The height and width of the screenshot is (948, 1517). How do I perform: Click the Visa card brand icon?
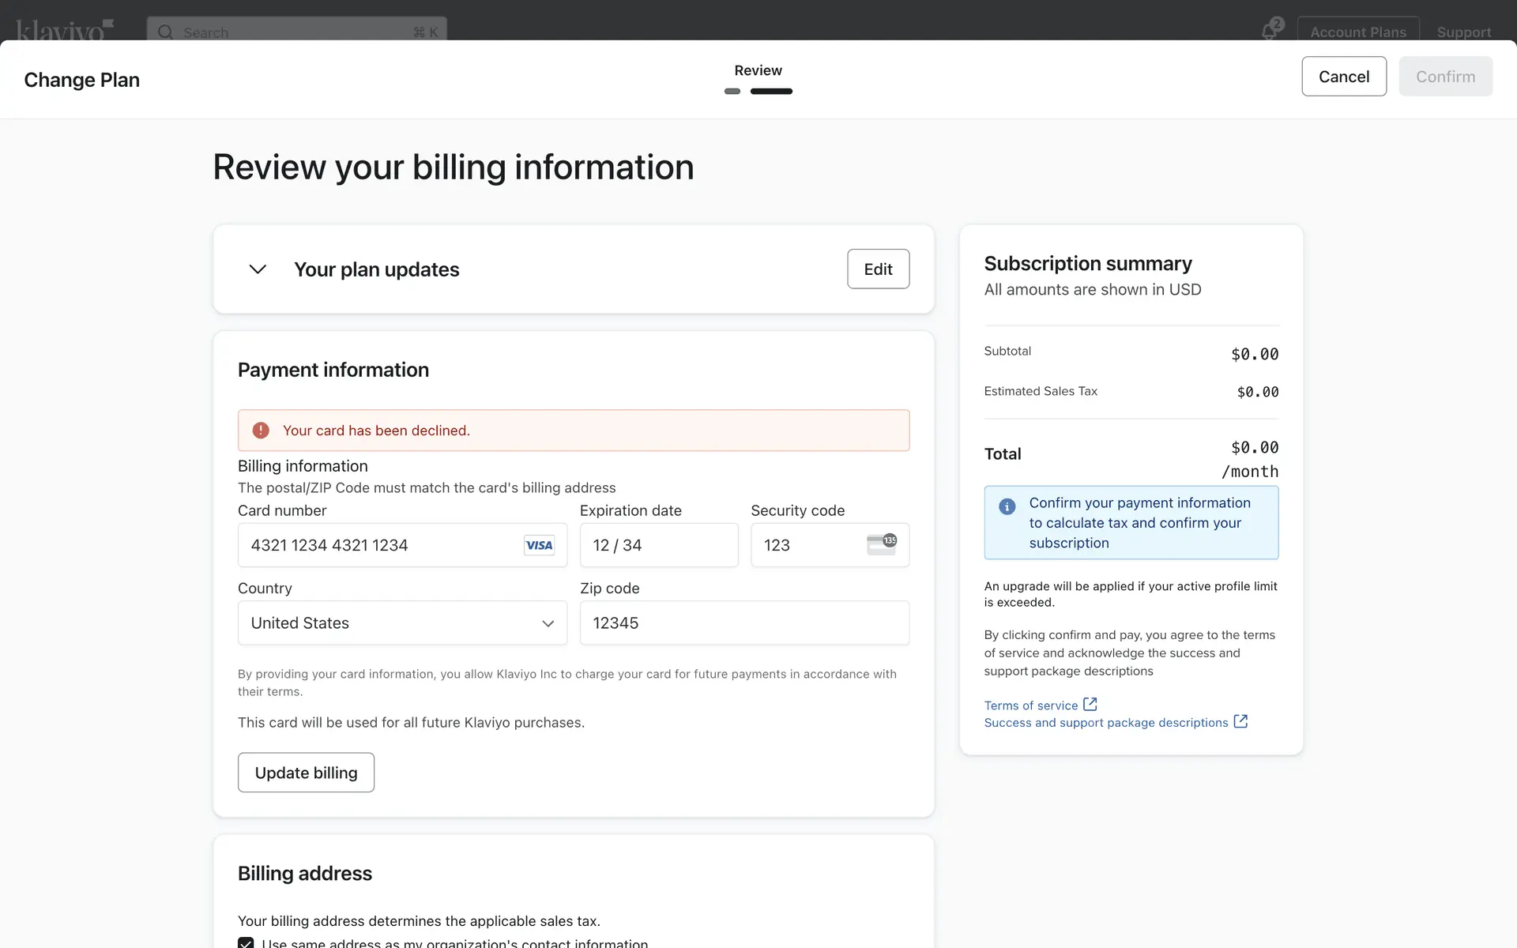click(539, 545)
